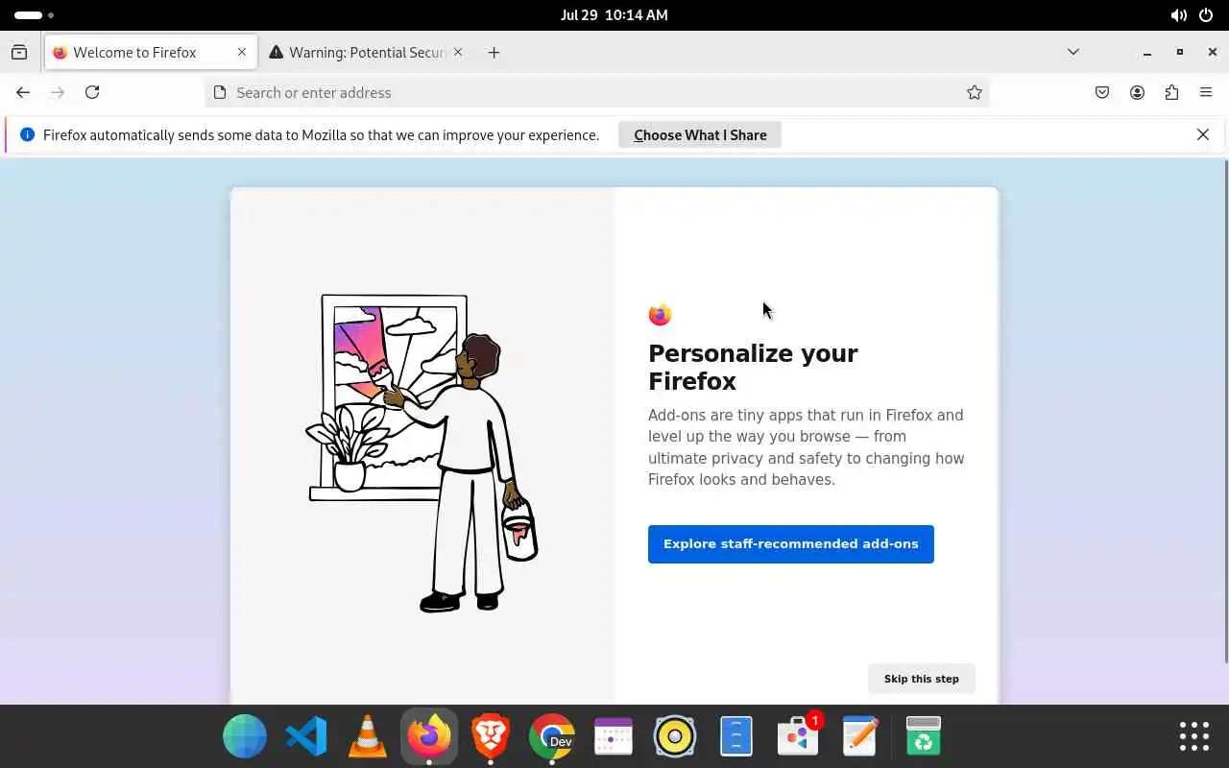Go back with the back arrow
The image size is (1229, 768).
coord(23,92)
